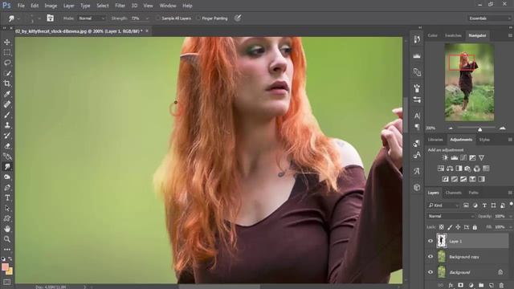
Task: Hide the Background copy layer
Action: [430, 257]
